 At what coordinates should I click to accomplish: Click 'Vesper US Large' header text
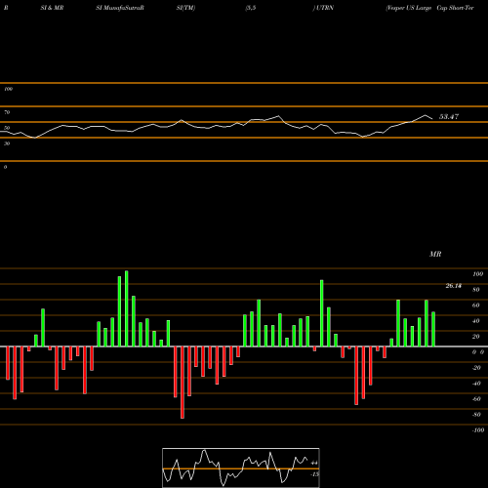[x=409, y=8]
